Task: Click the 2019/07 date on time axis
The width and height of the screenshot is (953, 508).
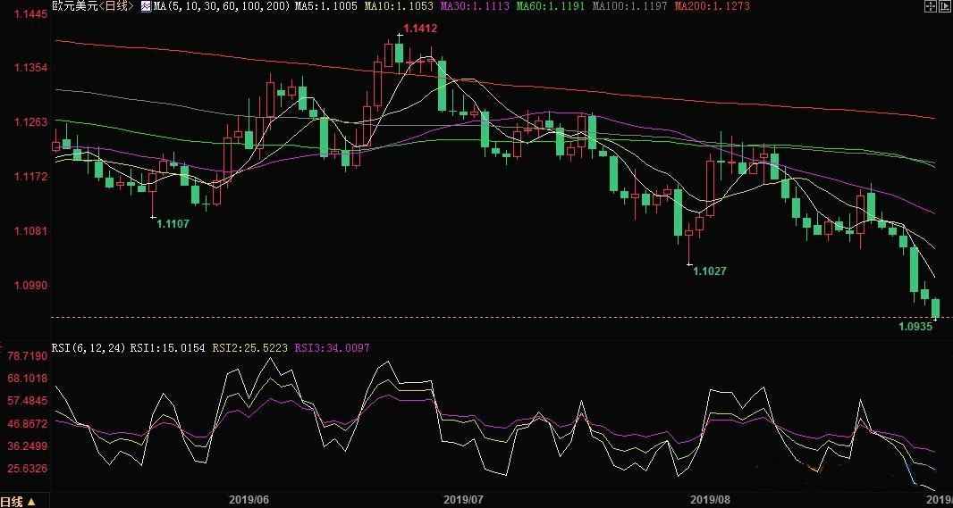Action: click(x=463, y=501)
